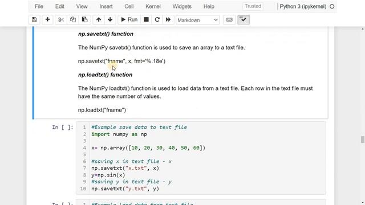Move selected cell up arrow

(x=99, y=20)
